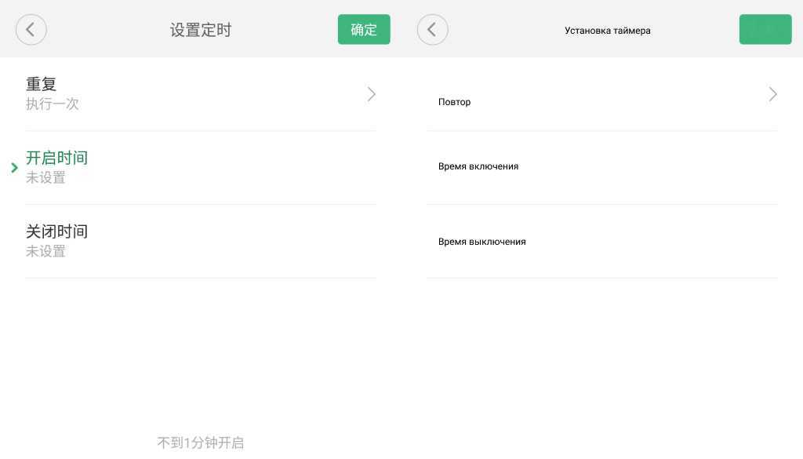The image size is (803, 459).
Task: Select the 执行一次 repeat value
Action: point(53,104)
